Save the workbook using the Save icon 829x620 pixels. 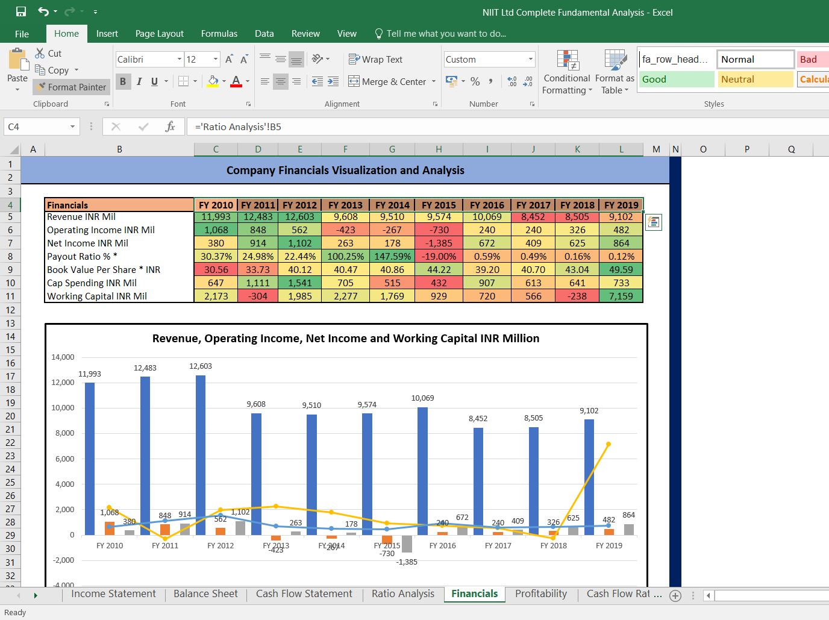21,11
